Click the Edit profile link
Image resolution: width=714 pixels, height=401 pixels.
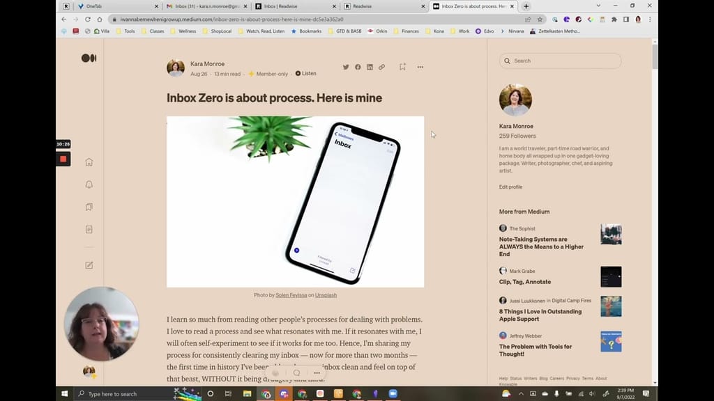(510, 187)
